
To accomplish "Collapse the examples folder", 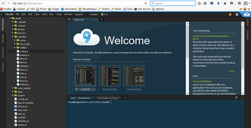I will click(13, 37).
